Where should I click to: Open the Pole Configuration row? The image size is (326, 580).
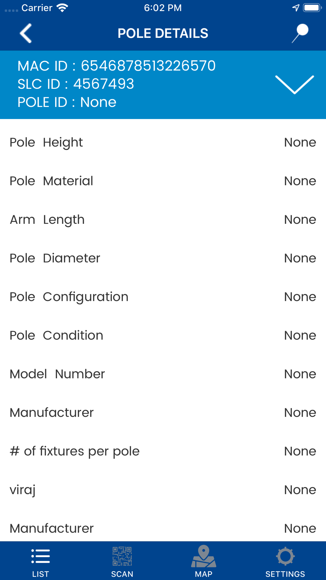tap(163, 297)
